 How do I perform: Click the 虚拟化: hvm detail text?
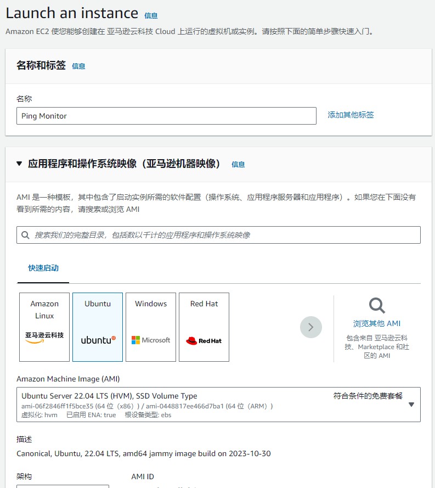click(39, 415)
